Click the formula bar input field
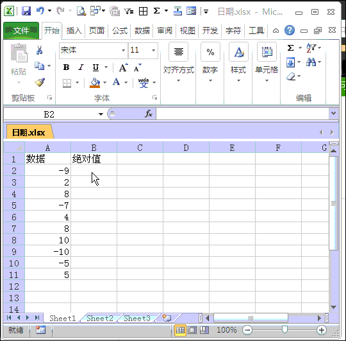346x341 pixels. pos(242,114)
